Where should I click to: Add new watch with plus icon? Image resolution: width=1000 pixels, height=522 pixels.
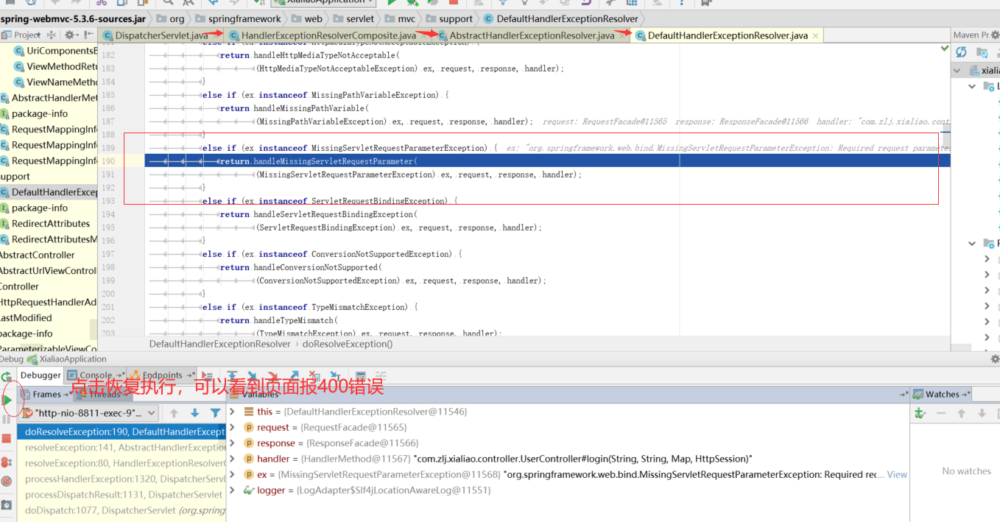coord(920,414)
